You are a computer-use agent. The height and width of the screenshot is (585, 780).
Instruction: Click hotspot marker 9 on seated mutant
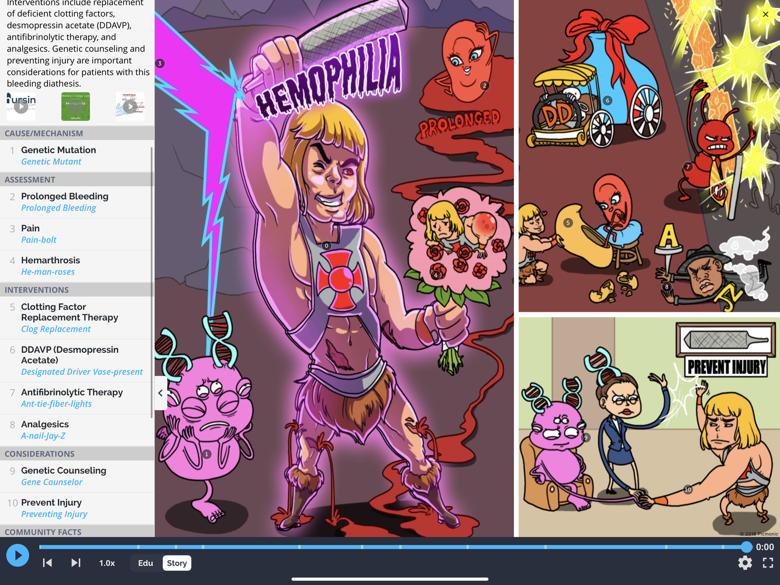(x=585, y=438)
